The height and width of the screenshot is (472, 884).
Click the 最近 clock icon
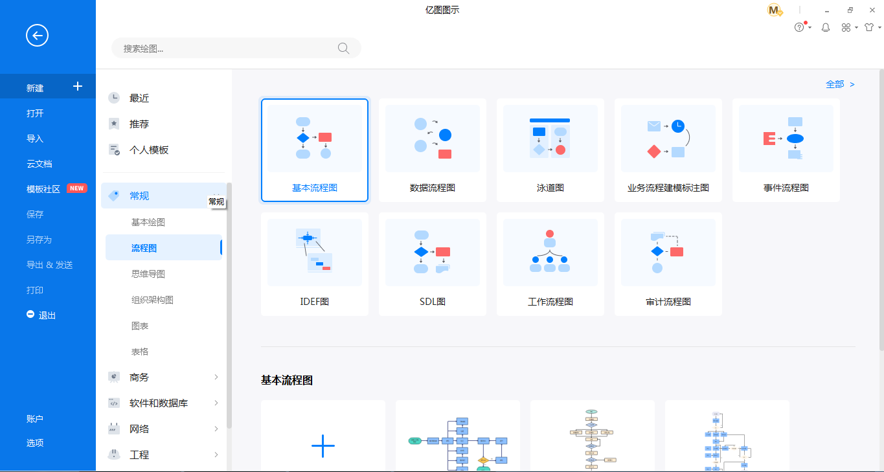coord(114,98)
